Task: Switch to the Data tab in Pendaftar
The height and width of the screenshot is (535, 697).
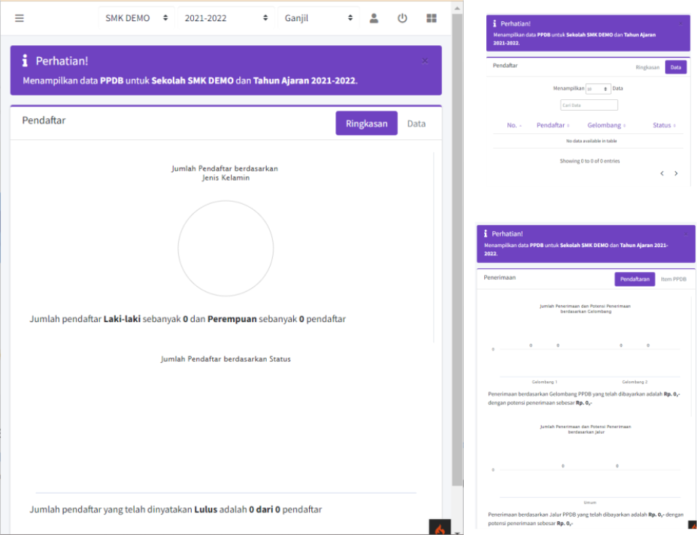Action: pos(416,123)
